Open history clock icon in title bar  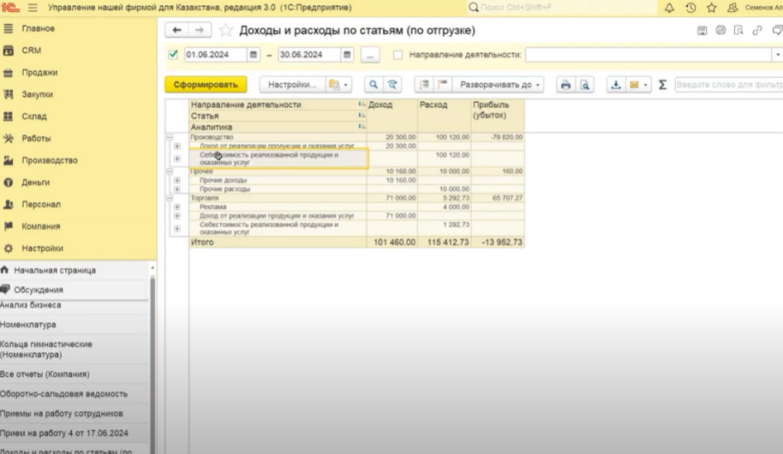pyautogui.click(x=690, y=8)
